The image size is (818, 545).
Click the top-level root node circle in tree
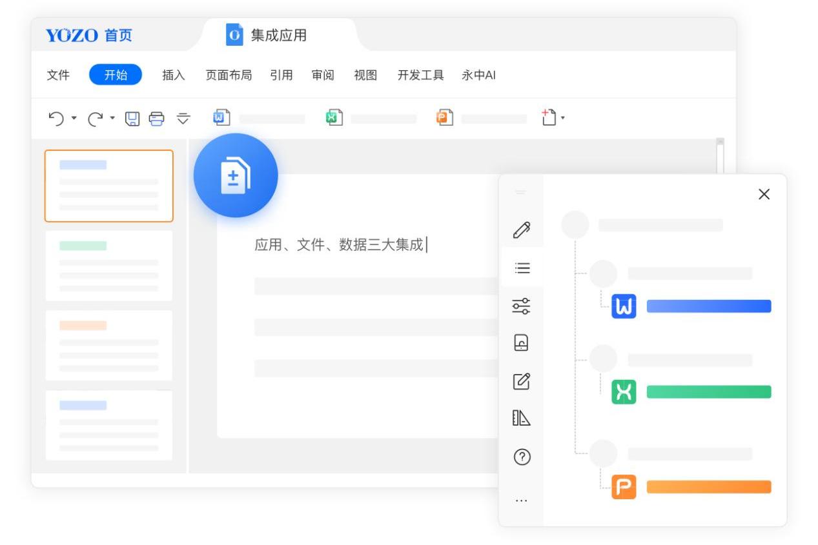(575, 224)
